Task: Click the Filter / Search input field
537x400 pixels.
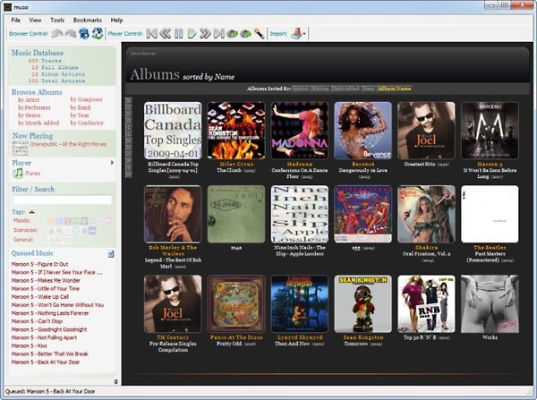Action: pos(62,200)
